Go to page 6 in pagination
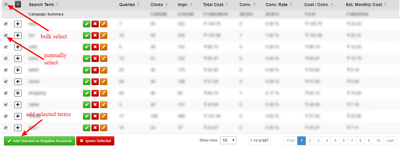Image resolution: width=400 pixels, height=147 pixels. point(344,141)
